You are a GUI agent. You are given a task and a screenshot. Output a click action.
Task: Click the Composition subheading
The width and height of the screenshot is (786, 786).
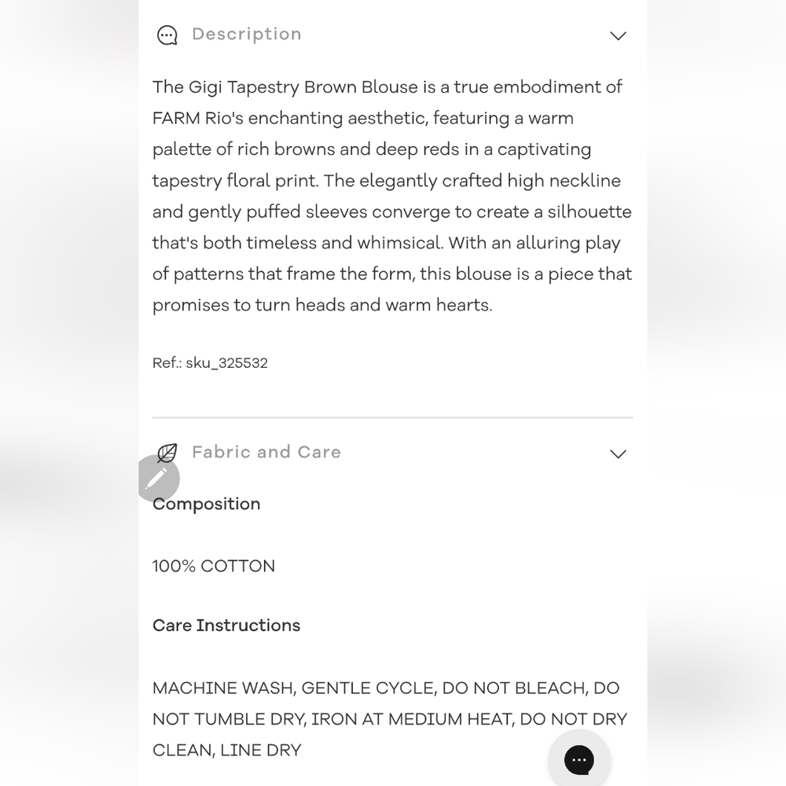[206, 505]
